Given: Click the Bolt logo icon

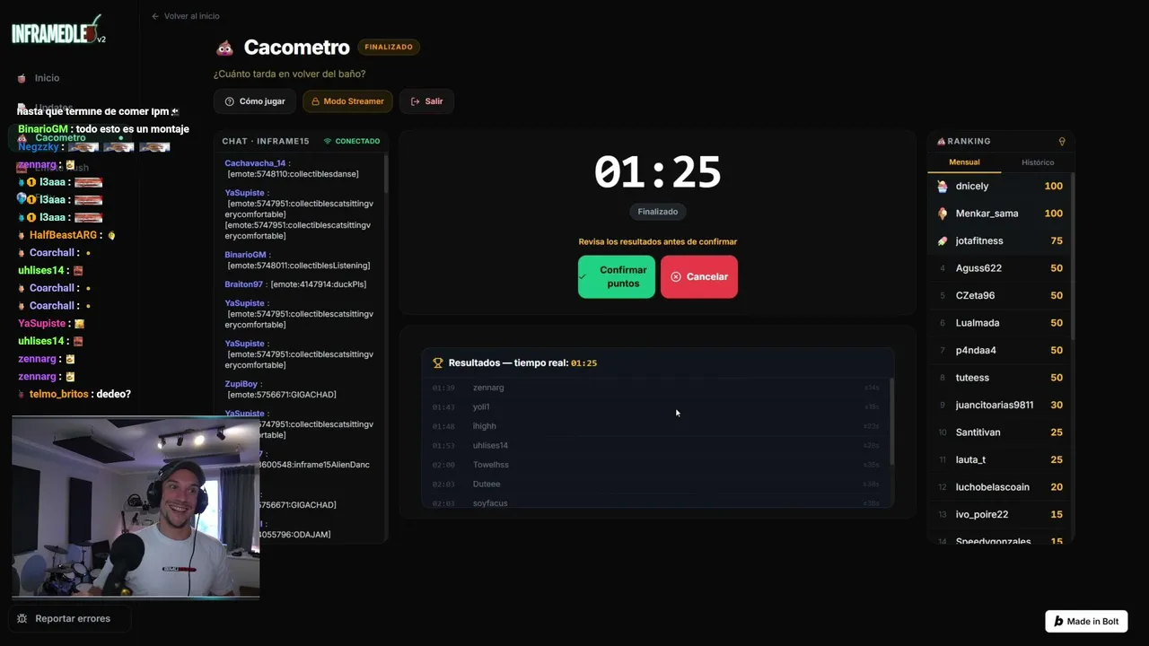Looking at the screenshot, I should click(x=1058, y=621).
